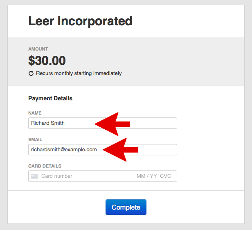Click the CARD DETAILS label
Viewport: 252px width, 230px height.
(45, 166)
